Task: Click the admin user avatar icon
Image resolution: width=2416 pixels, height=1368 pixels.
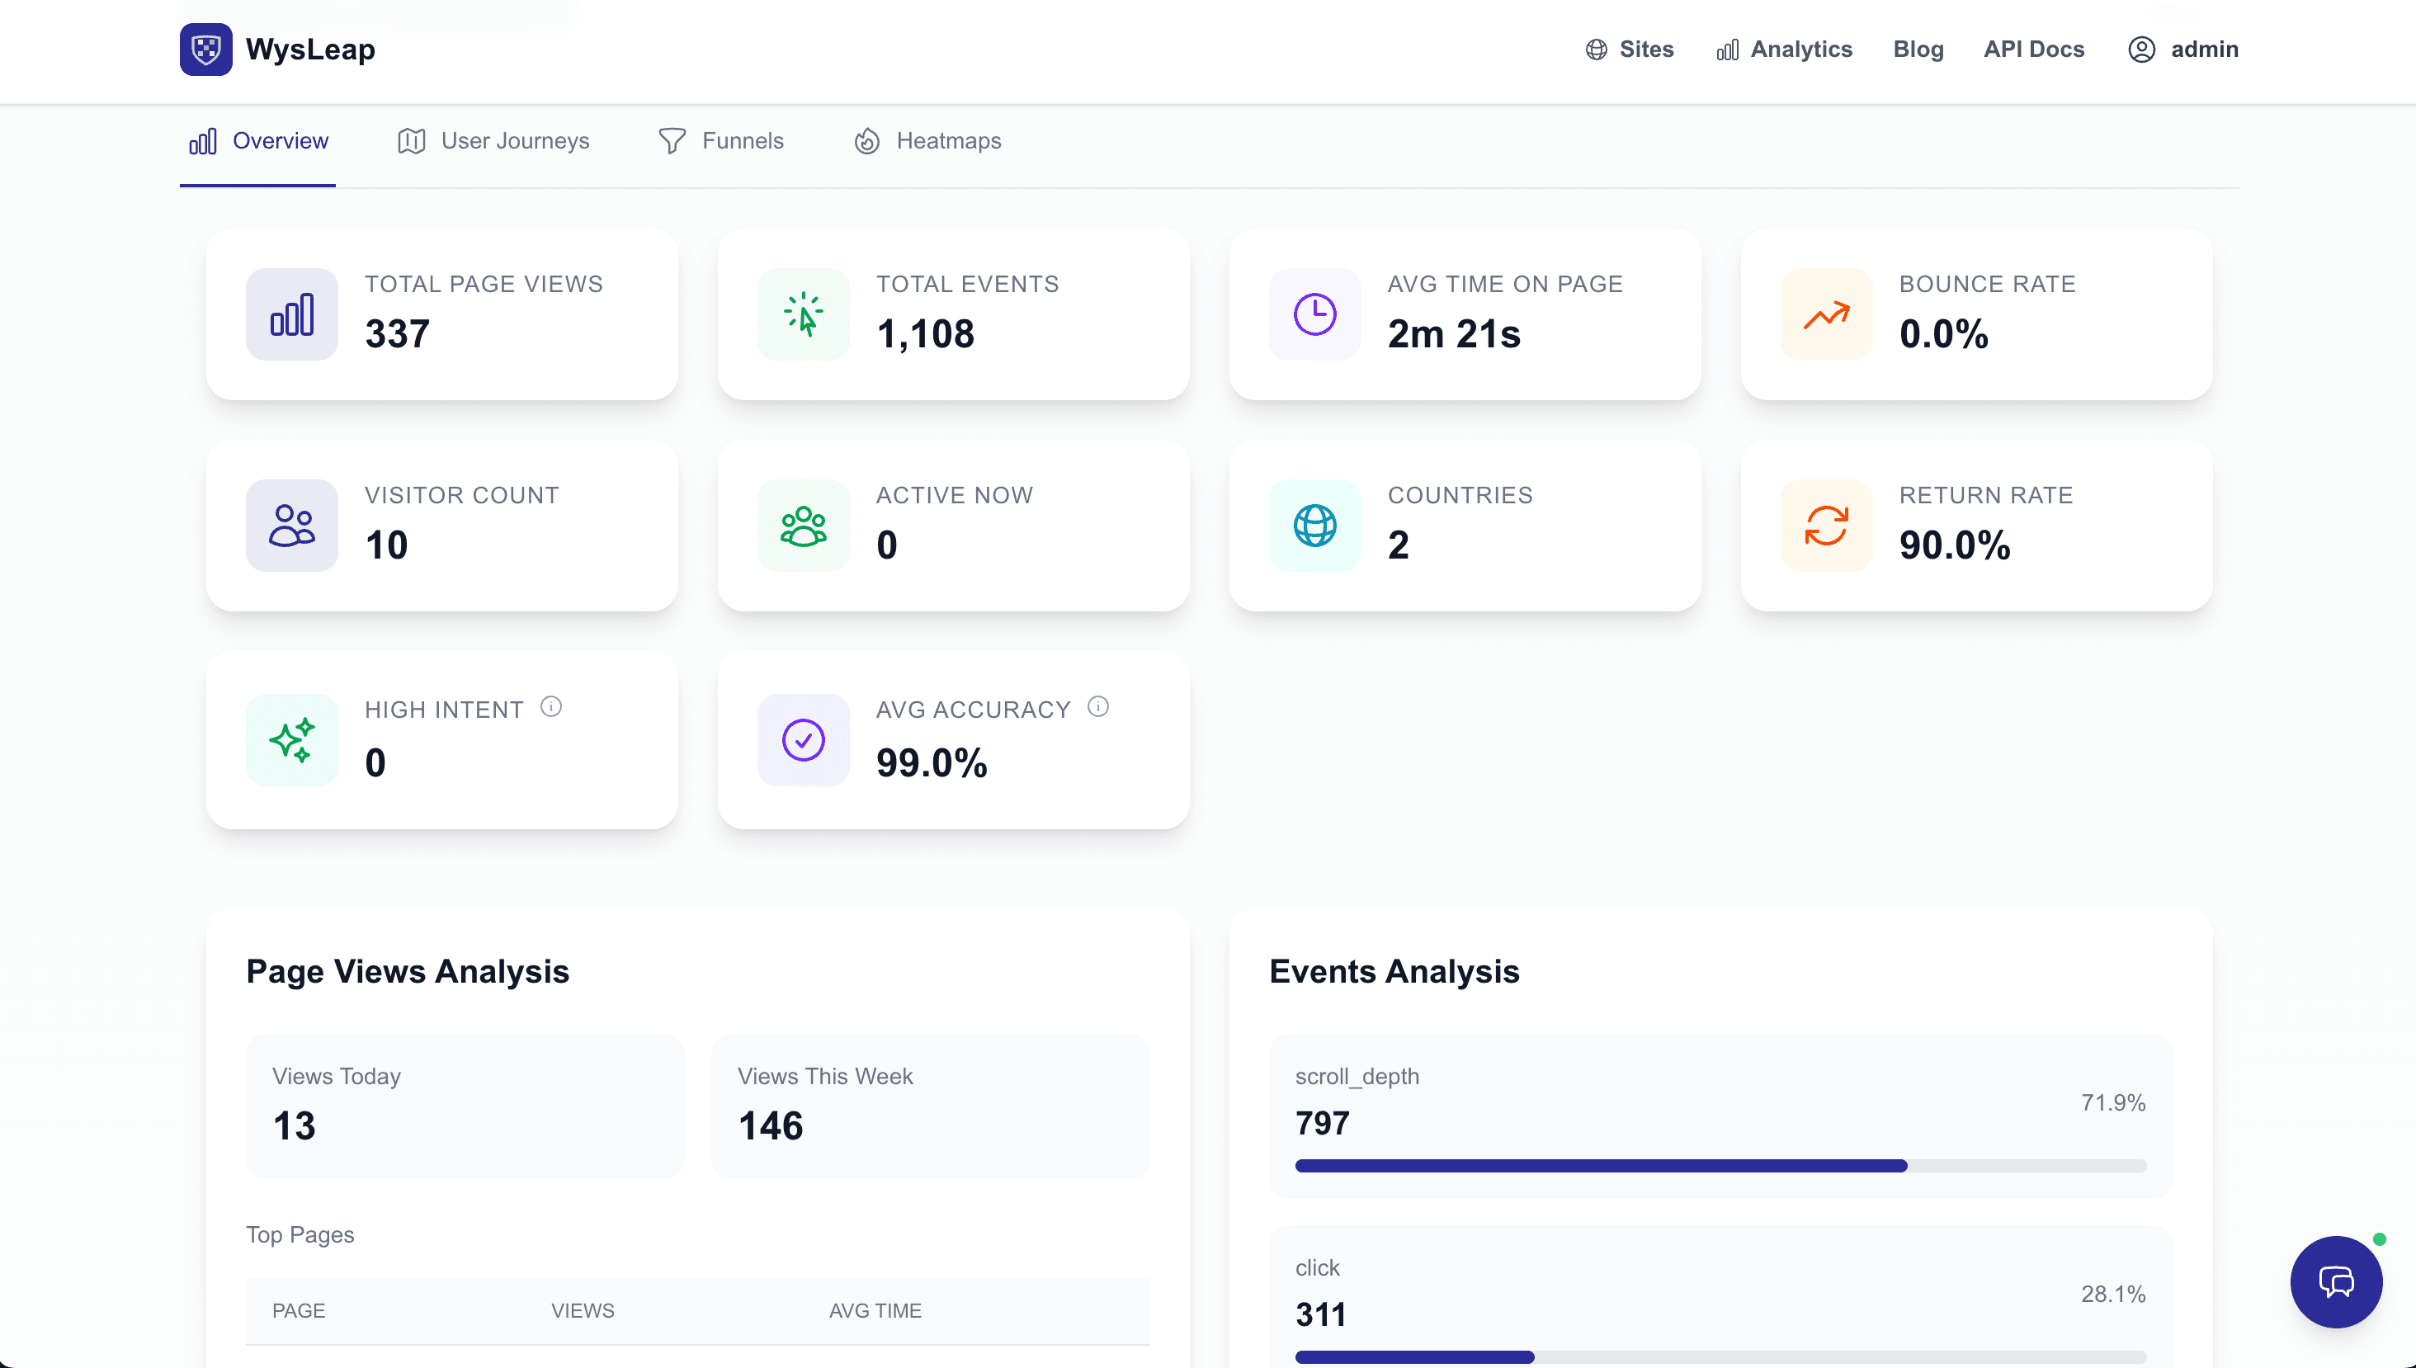Action: [x=2143, y=49]
